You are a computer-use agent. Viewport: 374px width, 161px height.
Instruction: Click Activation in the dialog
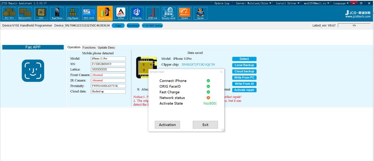(x=167, y=125)
